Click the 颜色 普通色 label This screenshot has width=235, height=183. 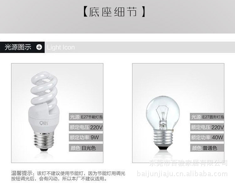(207, 148)
